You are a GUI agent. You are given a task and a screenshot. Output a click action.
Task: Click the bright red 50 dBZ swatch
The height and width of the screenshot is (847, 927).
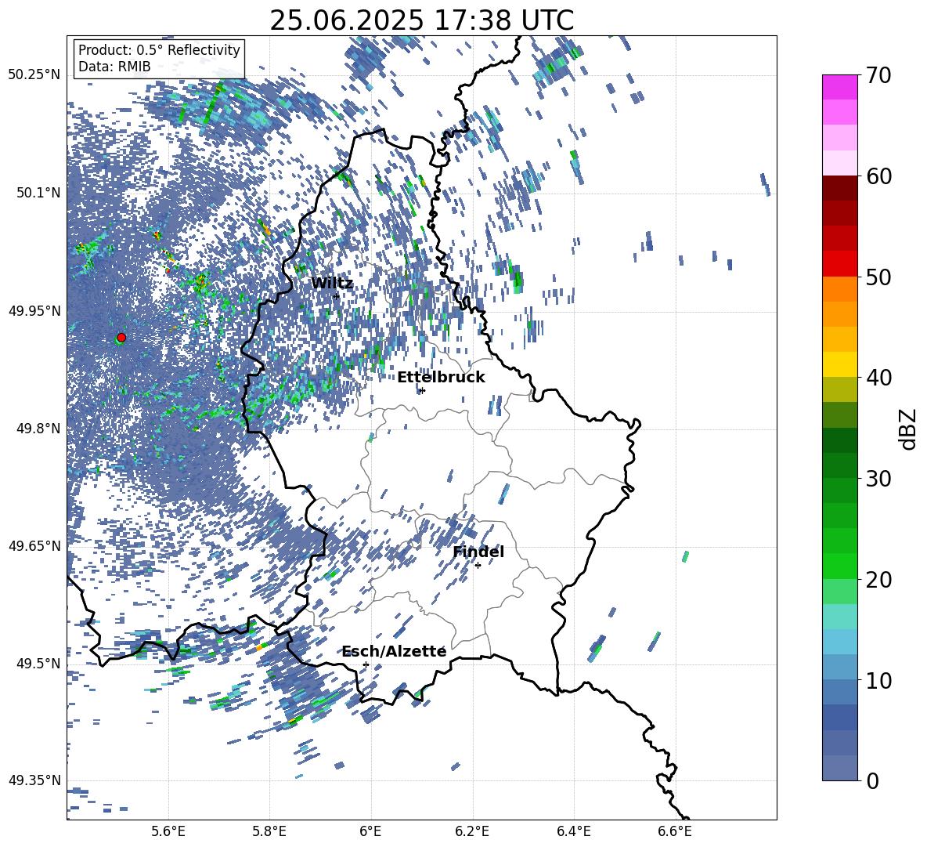[839, 264]
